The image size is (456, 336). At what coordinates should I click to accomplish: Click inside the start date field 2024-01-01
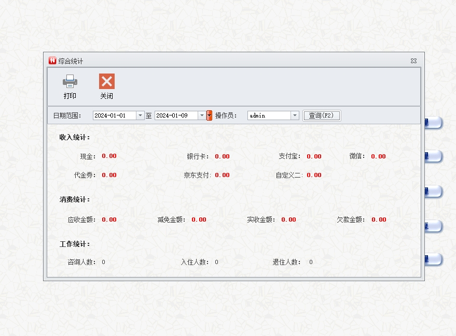[114, 115]
